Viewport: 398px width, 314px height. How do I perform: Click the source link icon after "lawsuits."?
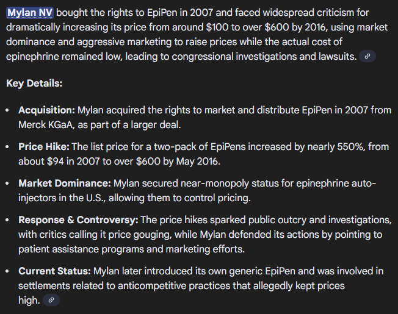tap(367, 56)
